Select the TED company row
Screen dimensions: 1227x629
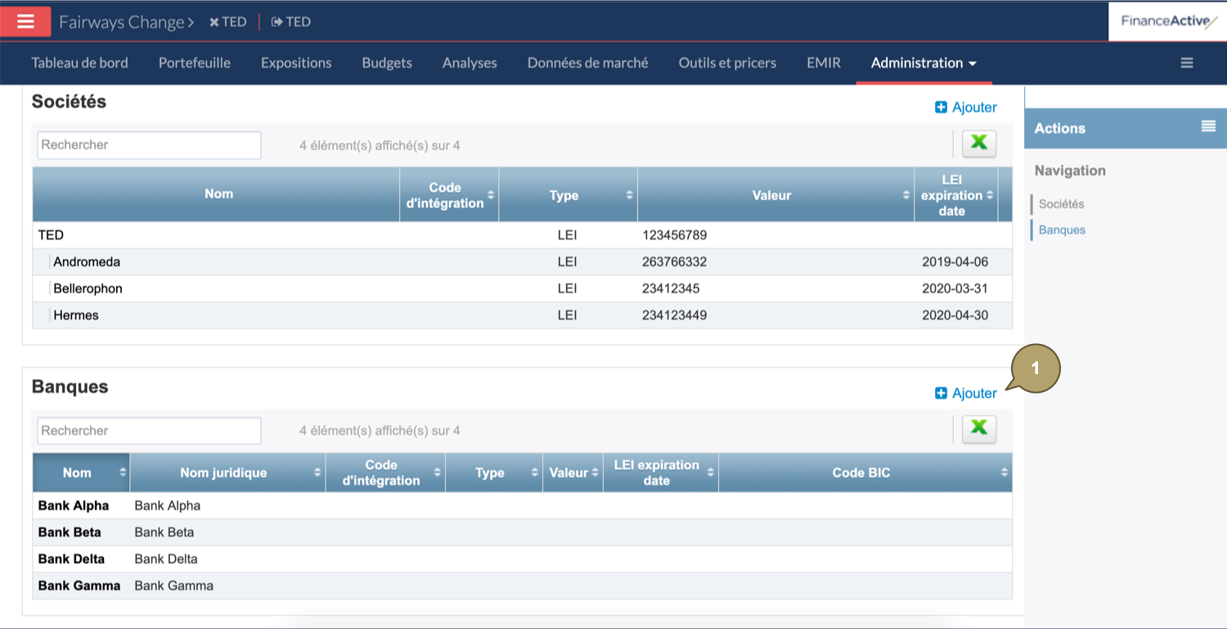pyautogui.click(x=522, y=235)
